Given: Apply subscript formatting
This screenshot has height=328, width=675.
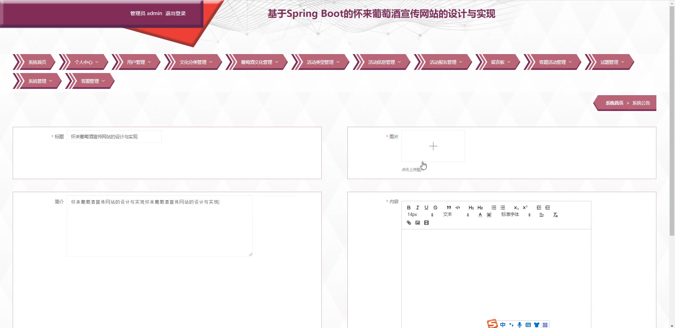Looking at the screenshot, I should [516, 208].
